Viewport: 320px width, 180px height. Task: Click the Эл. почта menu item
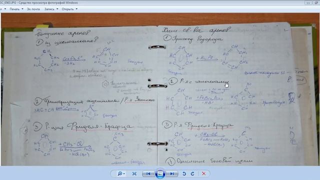tap(33, 9)
